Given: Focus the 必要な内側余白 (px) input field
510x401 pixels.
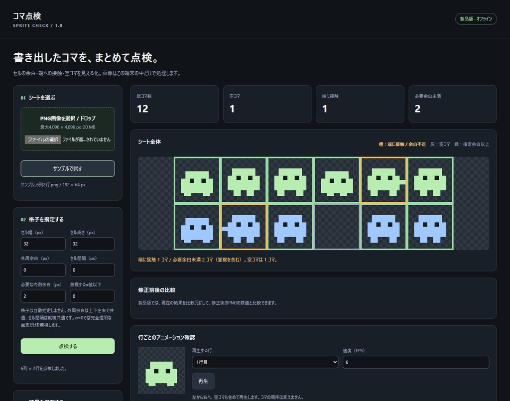Looking at the screenshot, I should (43, 296).
